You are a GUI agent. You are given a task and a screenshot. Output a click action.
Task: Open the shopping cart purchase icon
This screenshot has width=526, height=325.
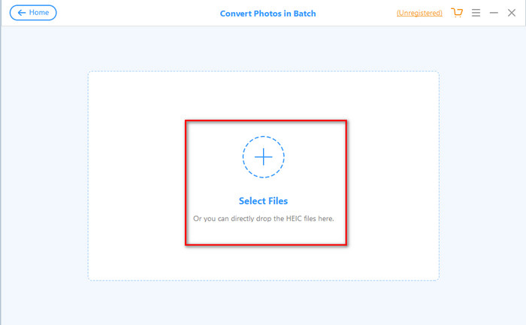(457, 13)
